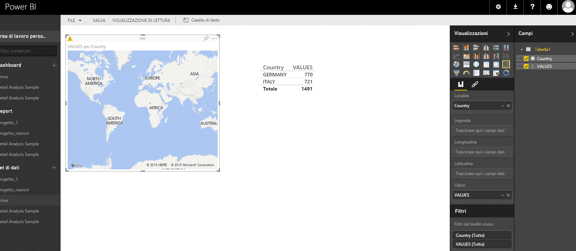Image resolution: width=576 pixels, height=251 pixels.
Task: Select the clustered column chart visualization
Action: click(486, 47)
